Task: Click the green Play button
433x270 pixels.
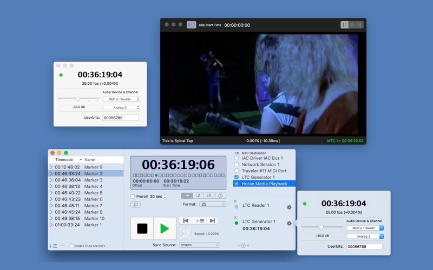Action: click(x=165, y=228)
